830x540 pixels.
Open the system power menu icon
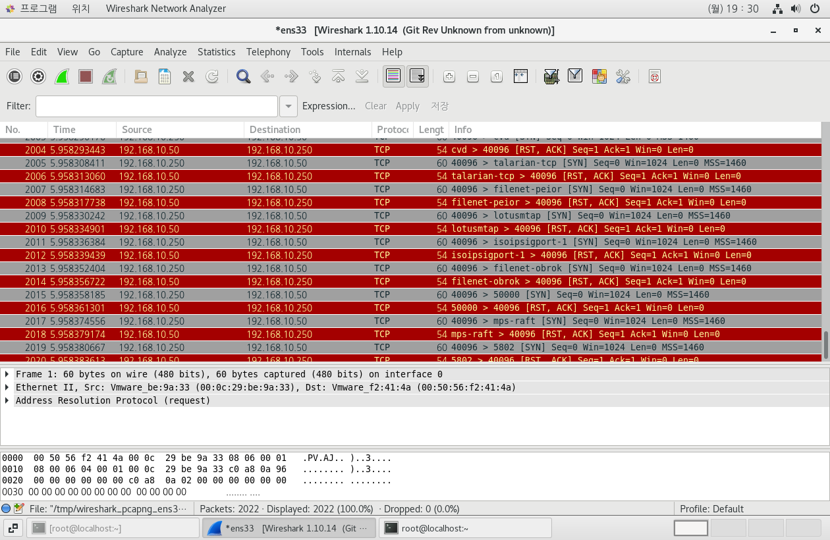815,9
